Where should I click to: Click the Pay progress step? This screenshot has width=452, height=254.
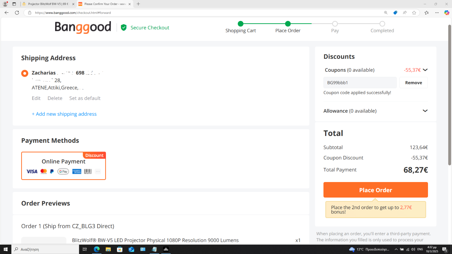(x=335, y=27)
